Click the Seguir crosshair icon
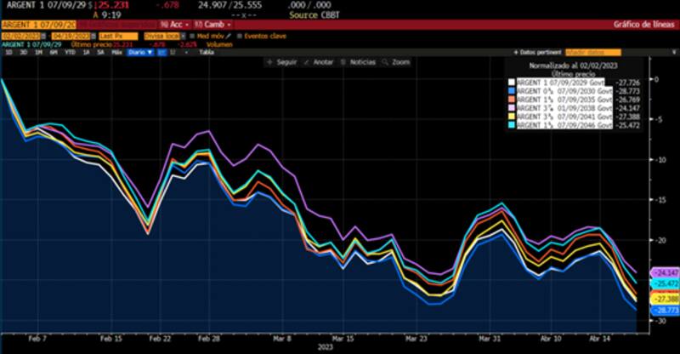Screen dimensions: 680x354 click(269, 62)
